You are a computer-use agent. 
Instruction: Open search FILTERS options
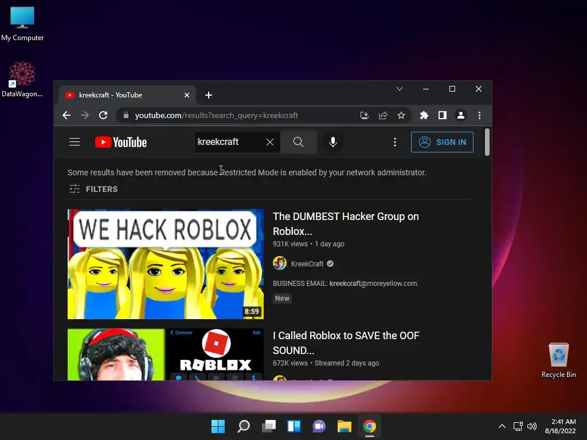coord(93,189)
